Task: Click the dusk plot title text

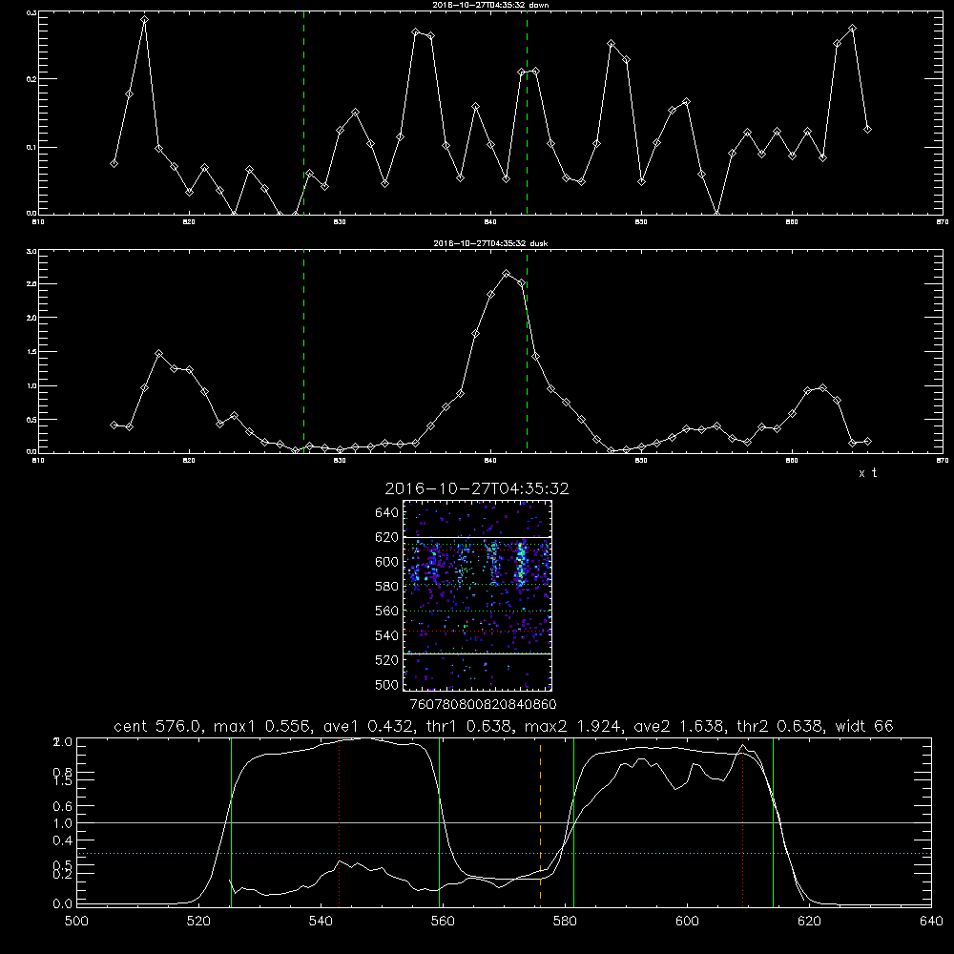Action: pos(489,243)
